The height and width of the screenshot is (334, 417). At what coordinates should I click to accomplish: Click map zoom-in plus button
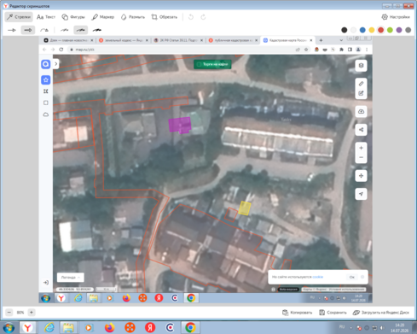click(x=361, y=148)
